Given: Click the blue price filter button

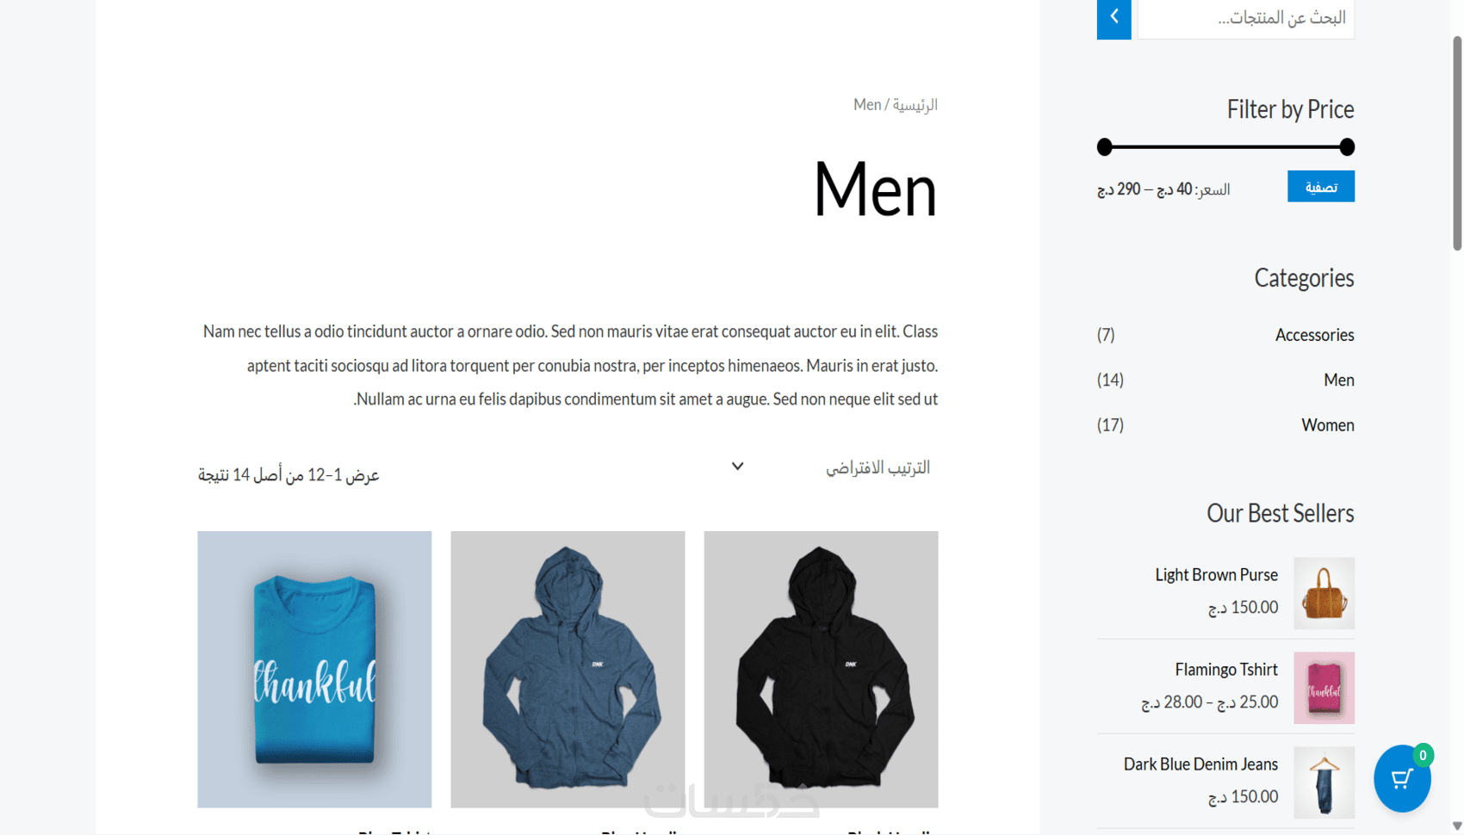Looking at the screenshot, I should click(1320, 186).
